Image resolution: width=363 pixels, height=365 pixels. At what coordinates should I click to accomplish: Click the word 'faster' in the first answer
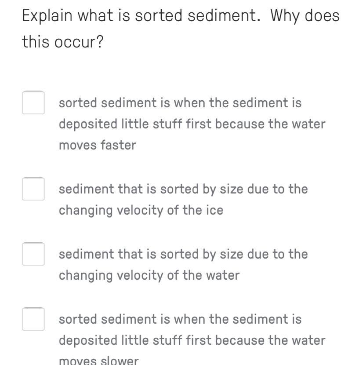pos(118,145)
